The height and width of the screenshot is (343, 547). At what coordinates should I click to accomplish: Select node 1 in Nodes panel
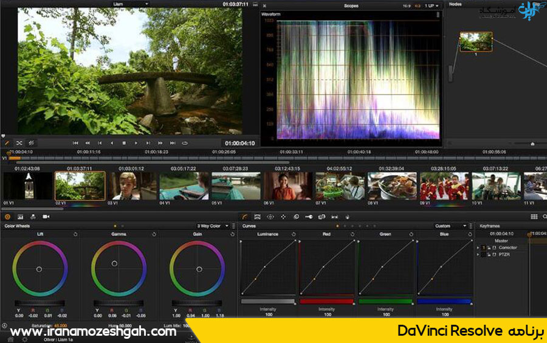(x=476, y=42)
